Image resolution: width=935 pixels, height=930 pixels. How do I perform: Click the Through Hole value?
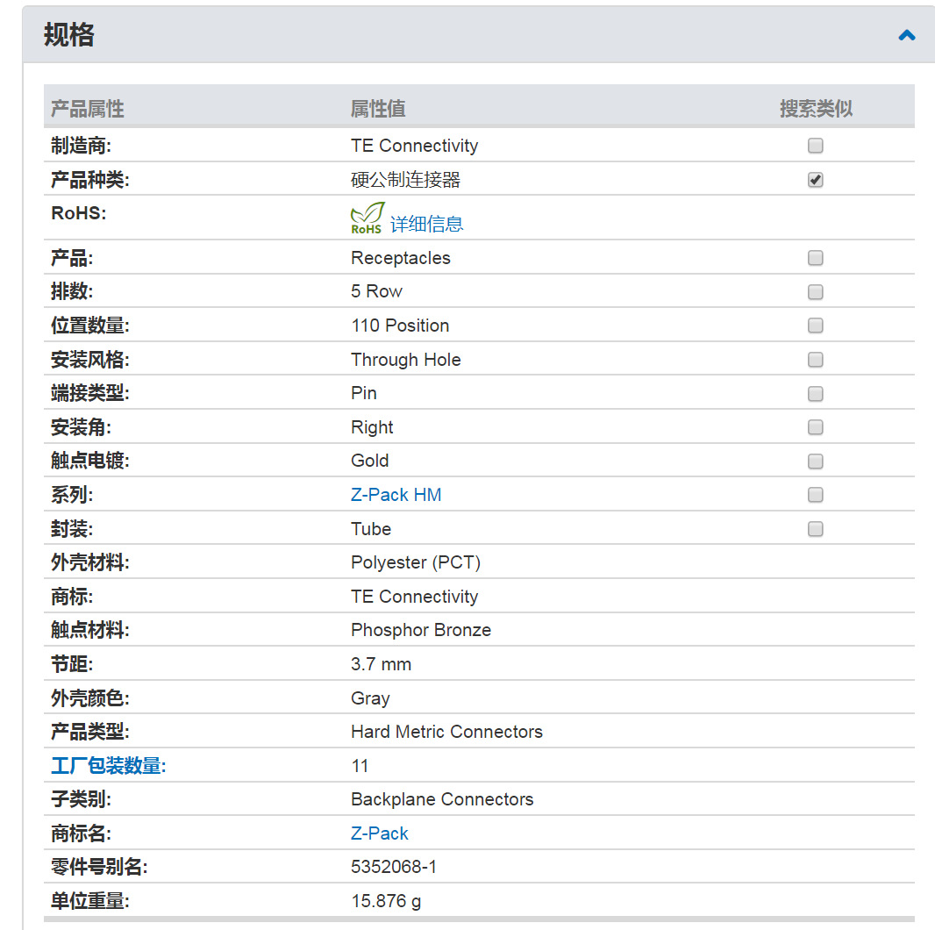[405, 360]
